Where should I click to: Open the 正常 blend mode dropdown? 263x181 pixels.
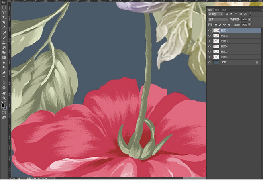(218, 19)
